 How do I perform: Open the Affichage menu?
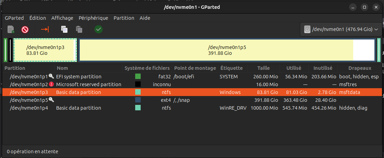click(62, 18)
